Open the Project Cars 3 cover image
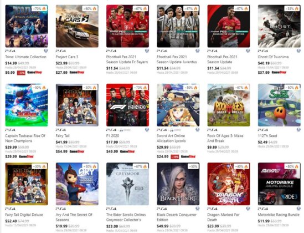 coord(77,26)
